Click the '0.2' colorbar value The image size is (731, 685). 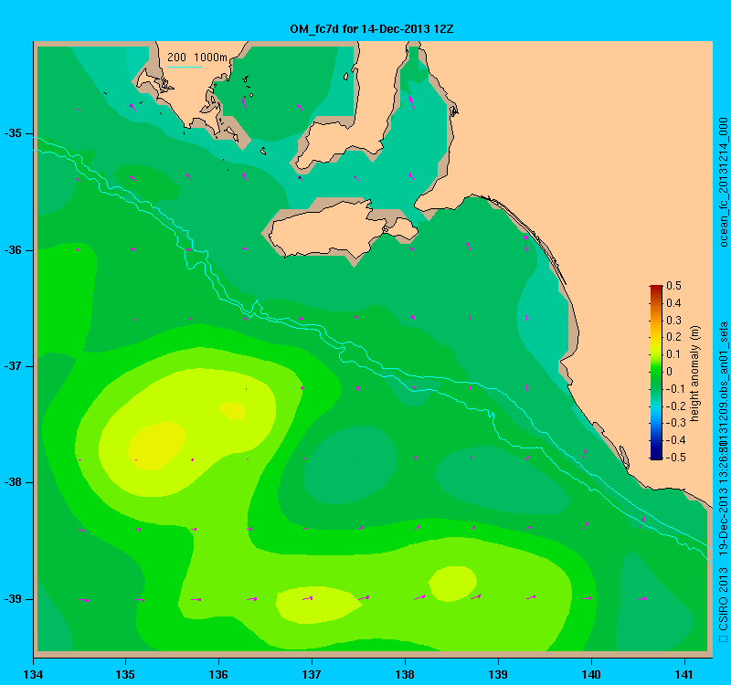pyautogui.click(x=673, y=337)
